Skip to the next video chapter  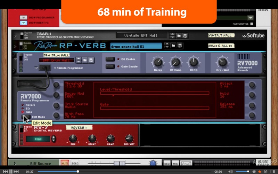tap(16, 172)
